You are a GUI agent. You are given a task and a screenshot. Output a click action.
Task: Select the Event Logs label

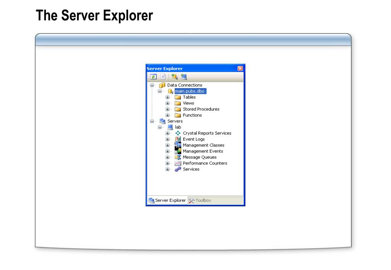(x=194, y=139)
